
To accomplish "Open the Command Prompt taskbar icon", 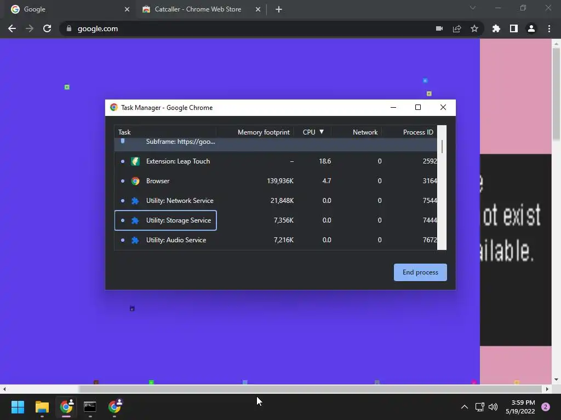I will [x=90, y=407].
